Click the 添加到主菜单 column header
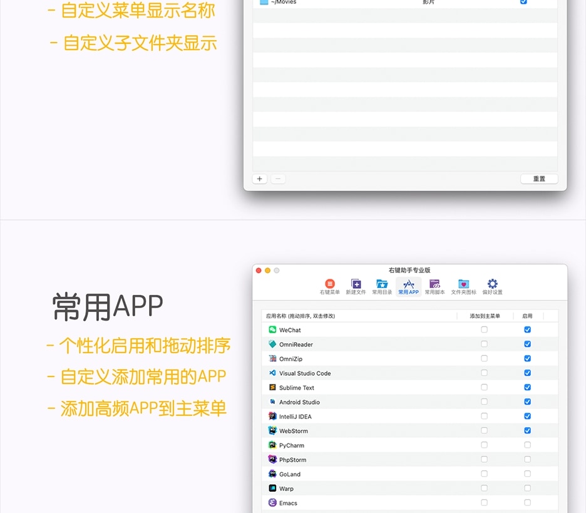The height and width of the screenshot is (513, 586). [485, 316]
